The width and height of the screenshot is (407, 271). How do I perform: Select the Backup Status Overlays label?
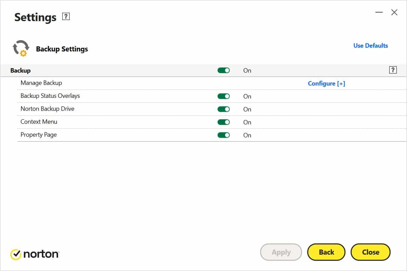[50, 96]
